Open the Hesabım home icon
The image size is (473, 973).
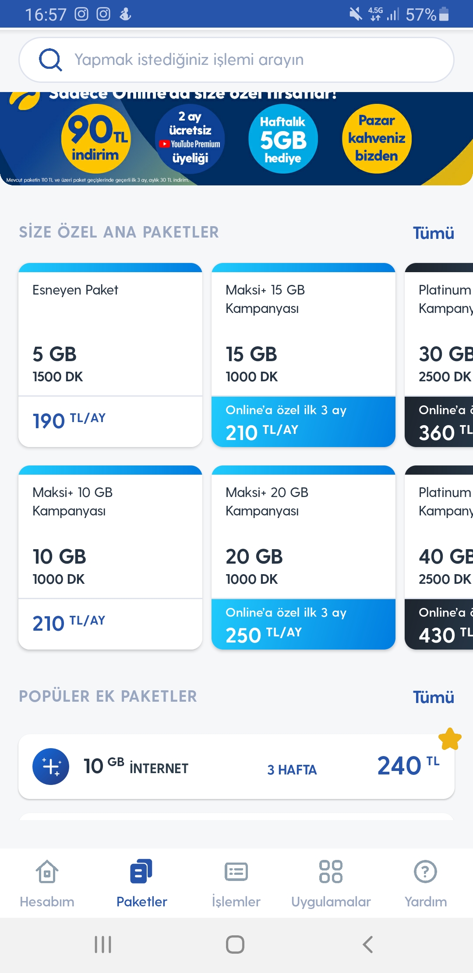pos(47,871)
